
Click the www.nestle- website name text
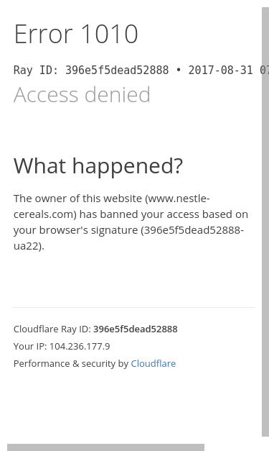point(177,199)
